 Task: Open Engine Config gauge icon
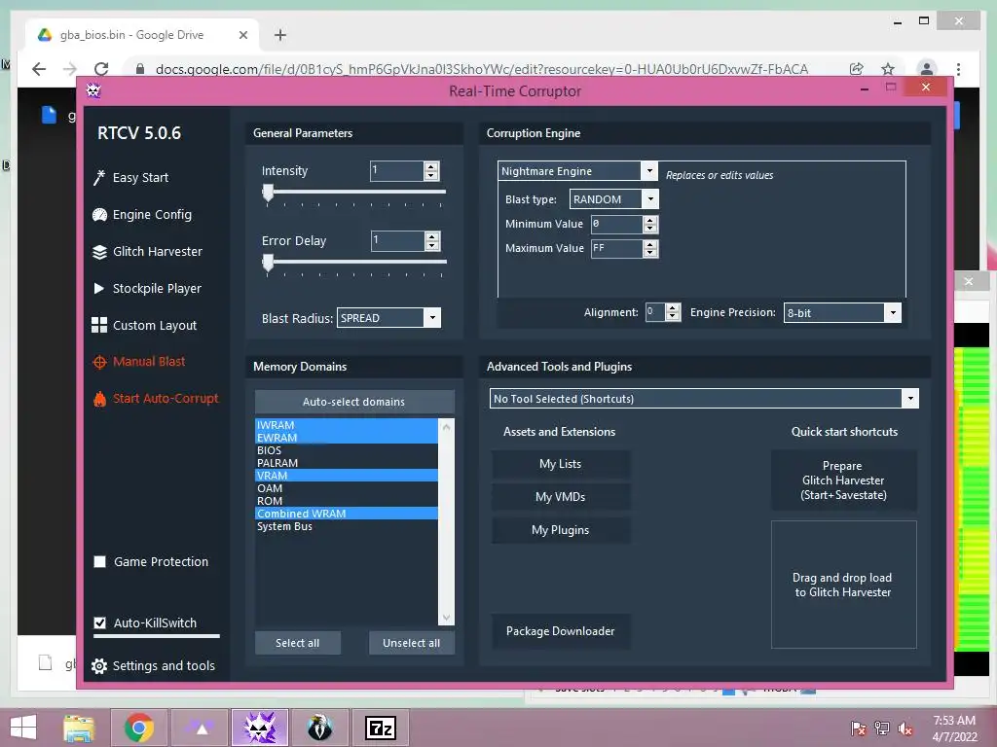tap(99, 215)
